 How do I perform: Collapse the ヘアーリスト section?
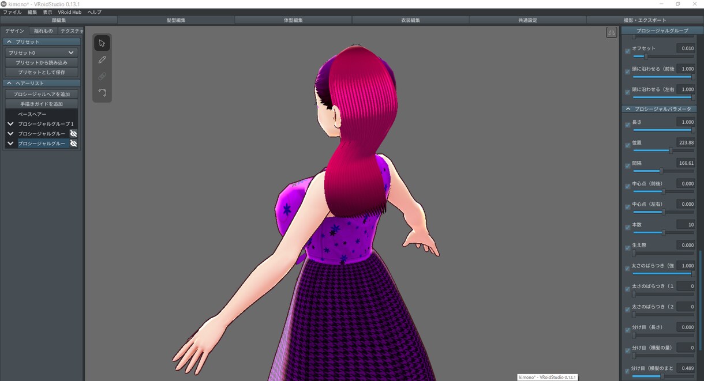[9, 83]
